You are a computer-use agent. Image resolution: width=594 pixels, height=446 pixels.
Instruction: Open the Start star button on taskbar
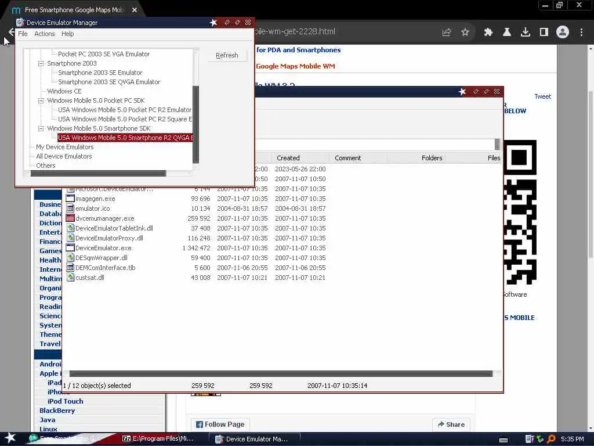pos(10,438)
